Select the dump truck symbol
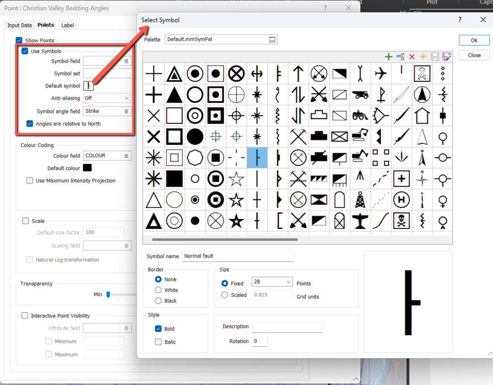493x385 pixels. pos(360,95)
